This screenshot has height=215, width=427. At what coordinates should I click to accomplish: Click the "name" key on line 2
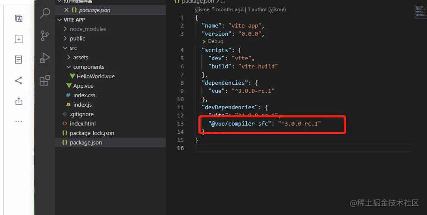click(x=212, y=25)
